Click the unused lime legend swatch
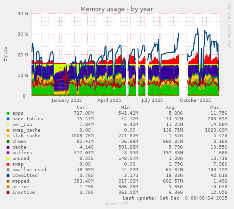 click(8, 159)
